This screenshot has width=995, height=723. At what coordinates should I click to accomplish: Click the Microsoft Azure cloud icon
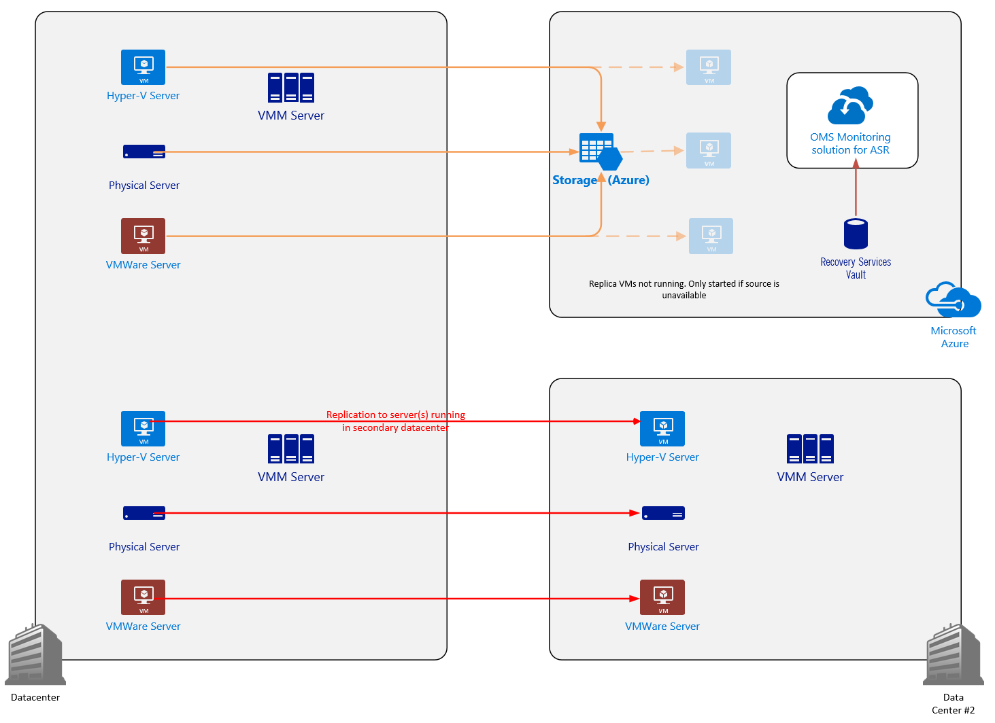[954, 300]
